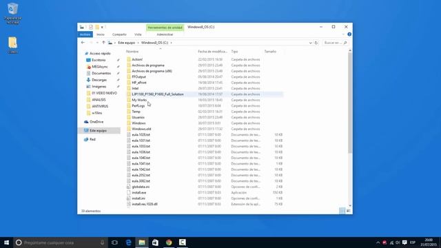This screenshot has height=248, width=441.
Task: Click the vertical scrollbar of file list
Action: coord(350,103)
